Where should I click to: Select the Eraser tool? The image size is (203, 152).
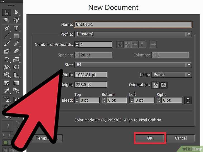click(16, 51)
